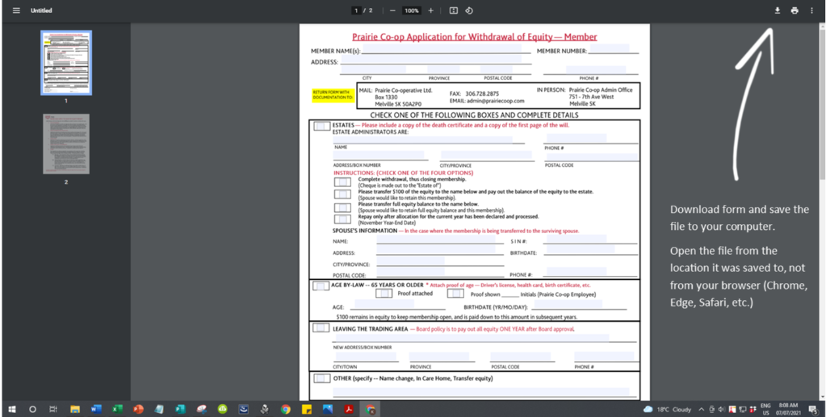Open Google Chrome from the taskbar
The width and height of the screenshot is (826, 417).
286,409
